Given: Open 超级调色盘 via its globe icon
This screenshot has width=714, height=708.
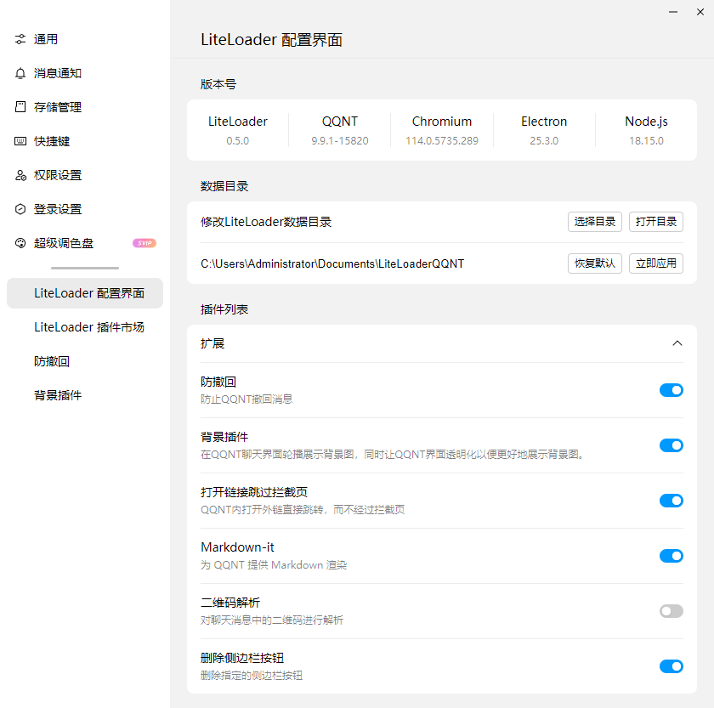Looking at the screenshot, I should pos(20,243).
